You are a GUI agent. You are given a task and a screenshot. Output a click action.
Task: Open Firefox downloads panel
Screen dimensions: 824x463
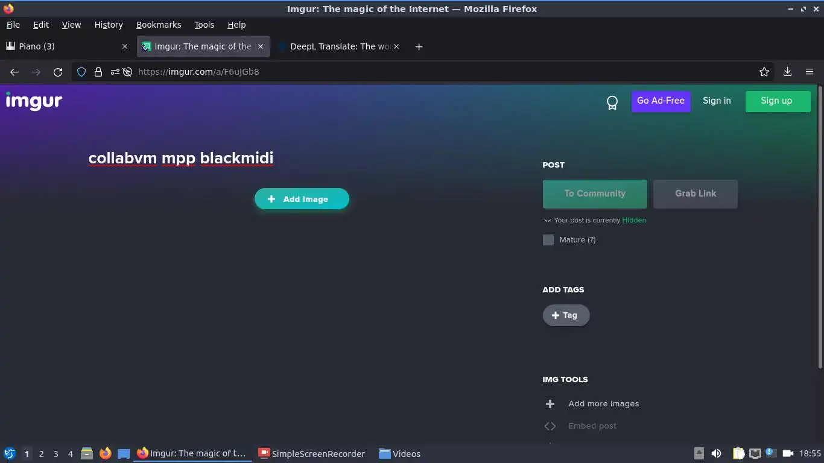(787, 72)
